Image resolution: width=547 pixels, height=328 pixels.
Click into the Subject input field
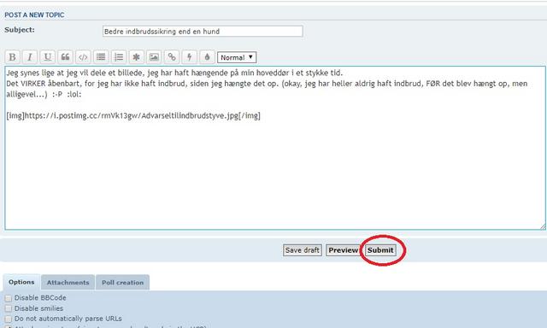[x=203, y=32]
